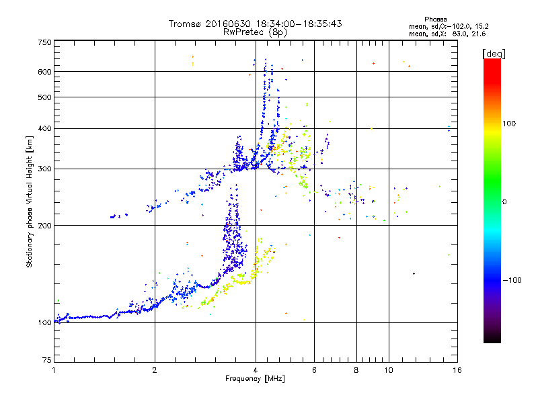Click the y-axis tick label '300'
Viewport: 538px width, 403px height.
point(44,169)
